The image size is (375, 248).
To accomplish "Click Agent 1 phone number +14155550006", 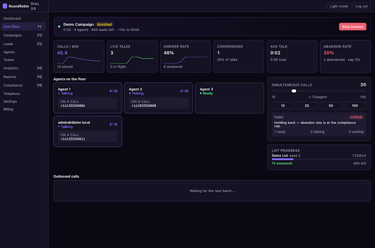I will [x=73, y=106].
